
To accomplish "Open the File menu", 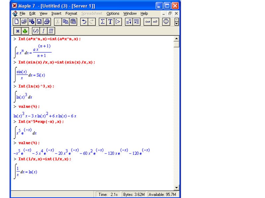I will tap(22, 14).
